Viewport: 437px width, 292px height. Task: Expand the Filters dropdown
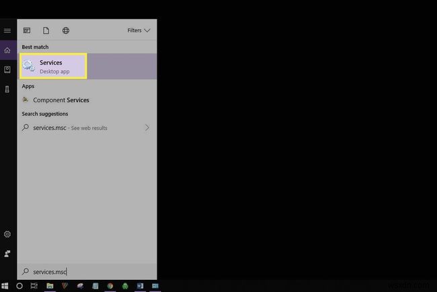pos(138,30)
